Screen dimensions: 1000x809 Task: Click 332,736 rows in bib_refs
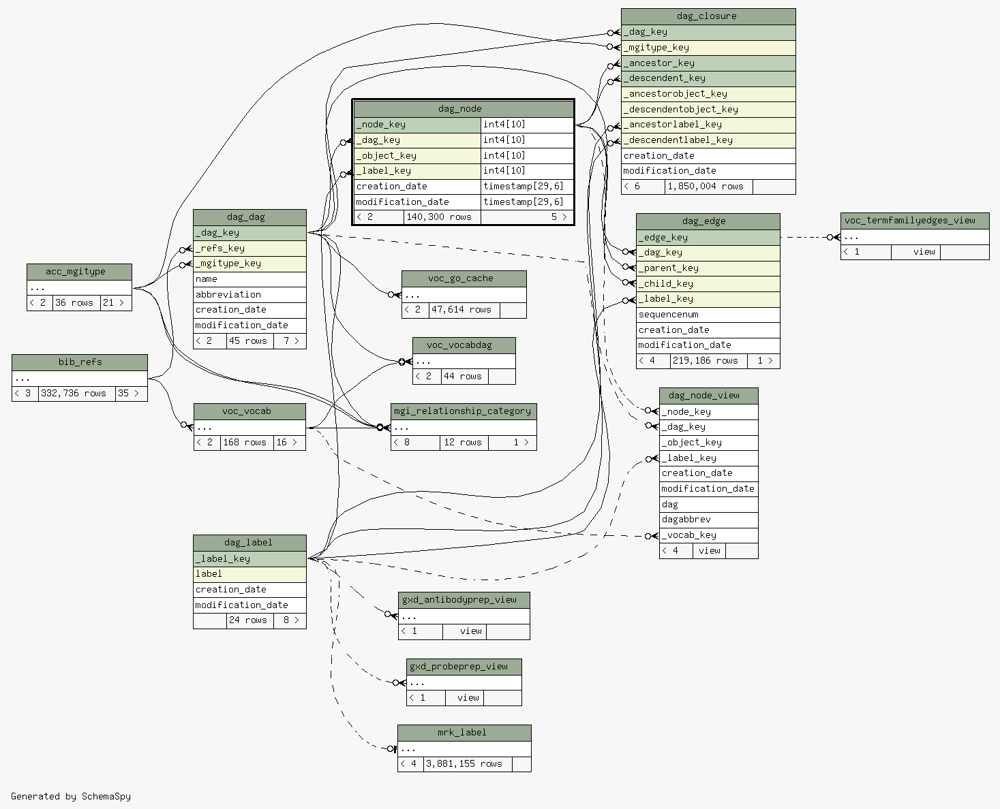[76, 394]
